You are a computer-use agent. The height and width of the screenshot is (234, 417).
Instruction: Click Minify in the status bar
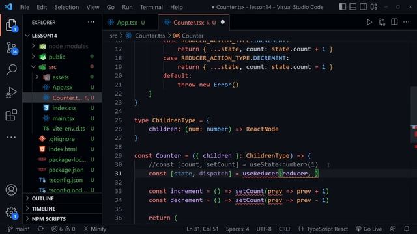click(95, 229)
